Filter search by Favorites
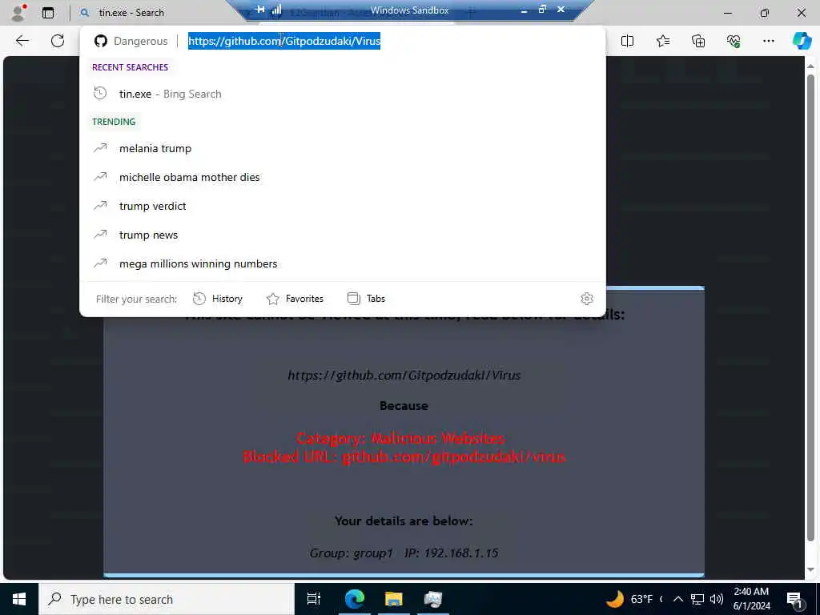The image size is (820, 615). tap(295, 299)
